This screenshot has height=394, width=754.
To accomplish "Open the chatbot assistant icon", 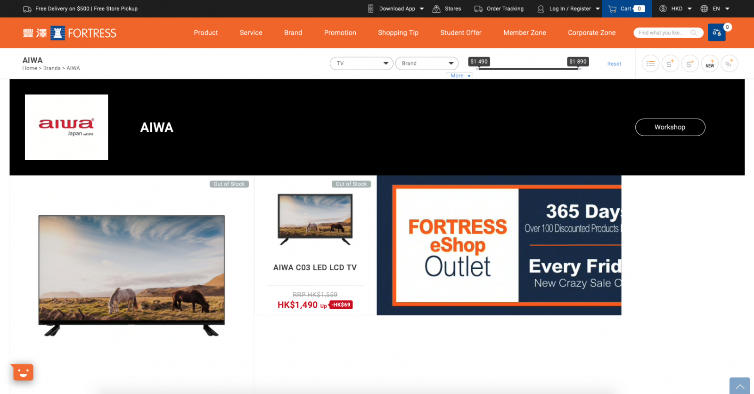I will 23,372.
